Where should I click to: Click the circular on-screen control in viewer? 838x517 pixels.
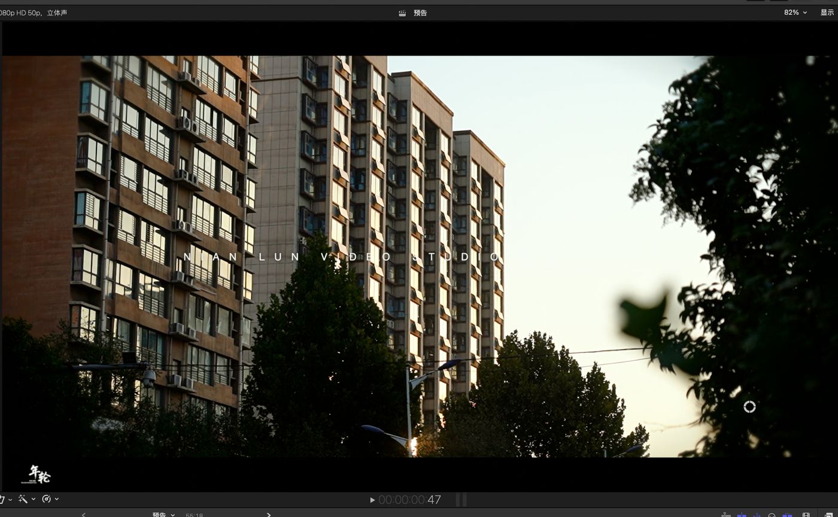[749, 407]
